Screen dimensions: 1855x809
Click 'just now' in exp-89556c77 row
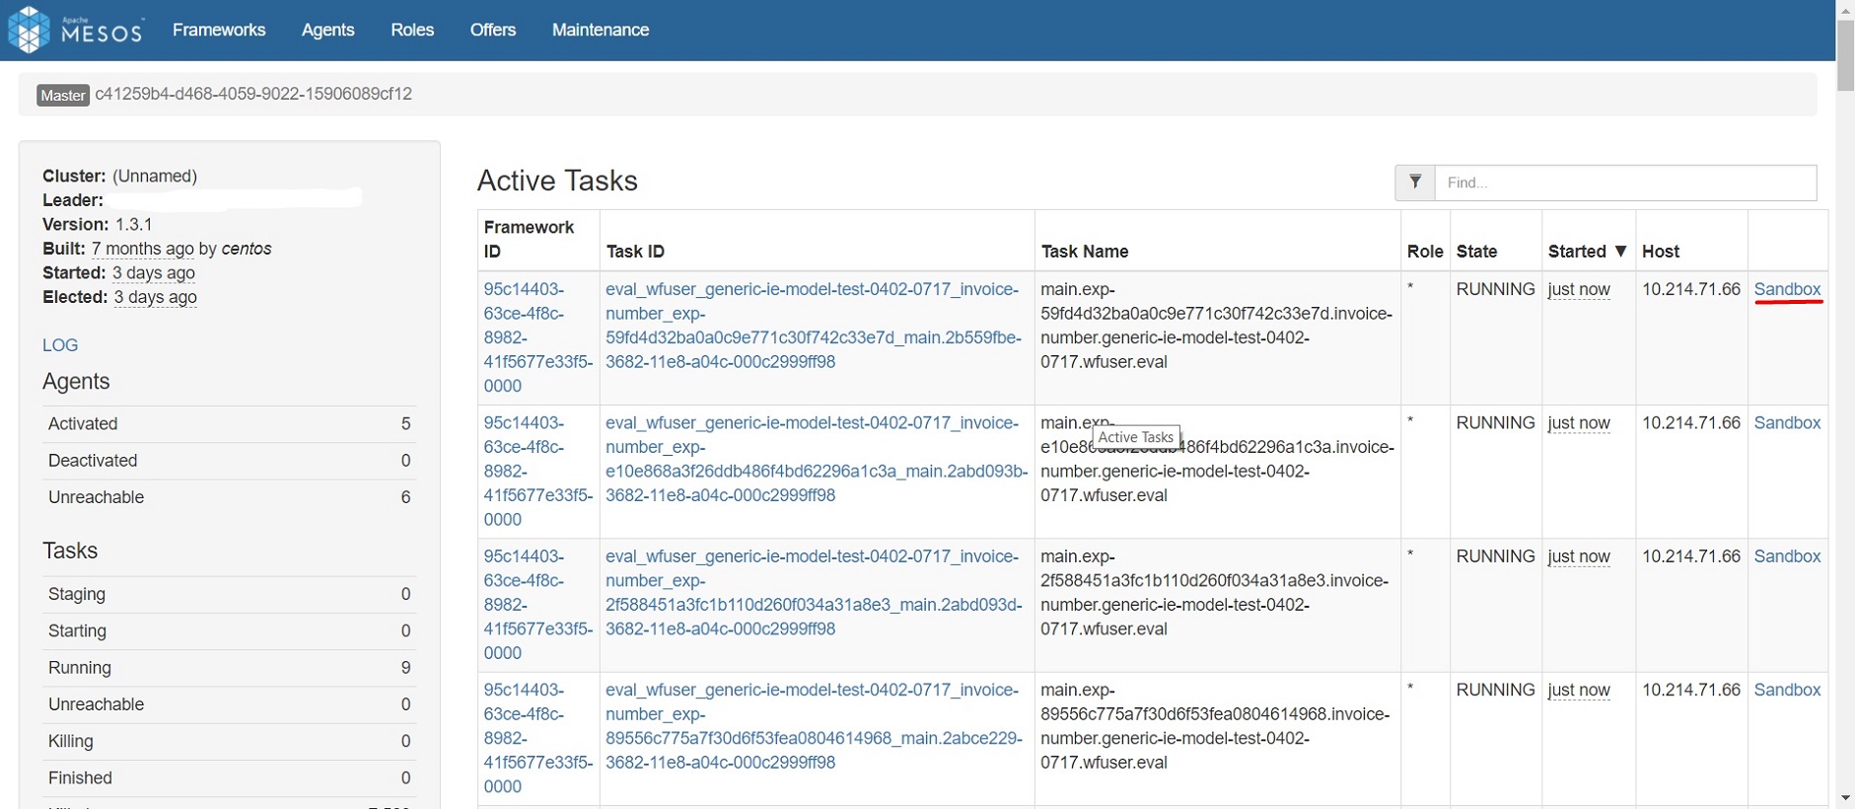pos(1579,690)
